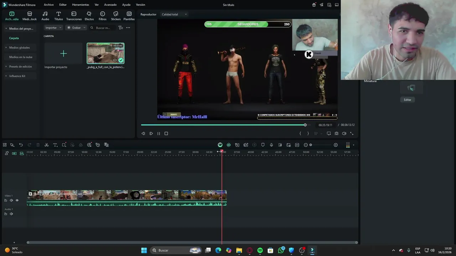
Task: Choose the text tool in timeline toolbar
Action: tap(55, 145)
